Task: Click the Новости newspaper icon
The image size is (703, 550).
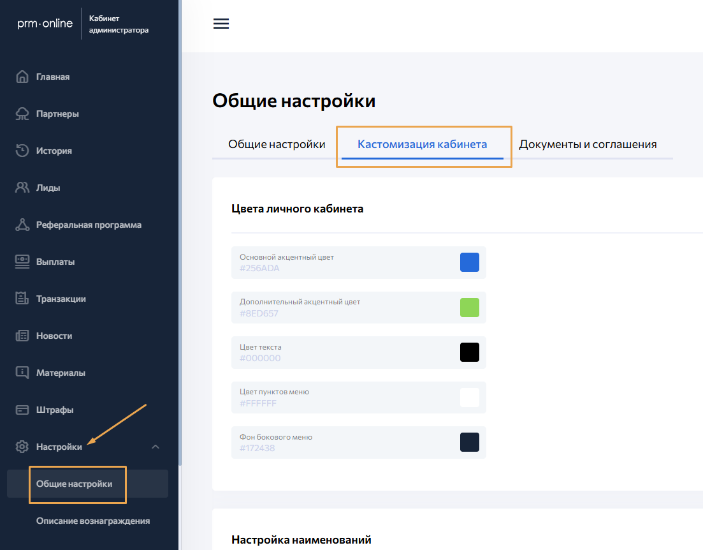Action: click(x=22, y=336)
